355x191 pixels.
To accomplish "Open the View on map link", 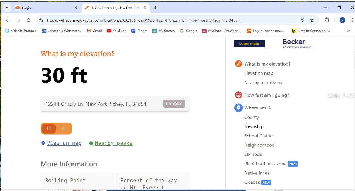I will point(64,143).
